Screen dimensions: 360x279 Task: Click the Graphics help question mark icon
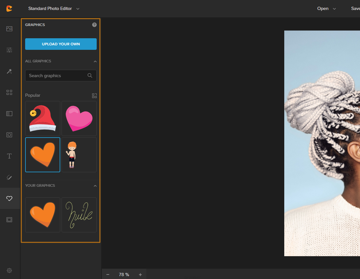coord(94,25)
